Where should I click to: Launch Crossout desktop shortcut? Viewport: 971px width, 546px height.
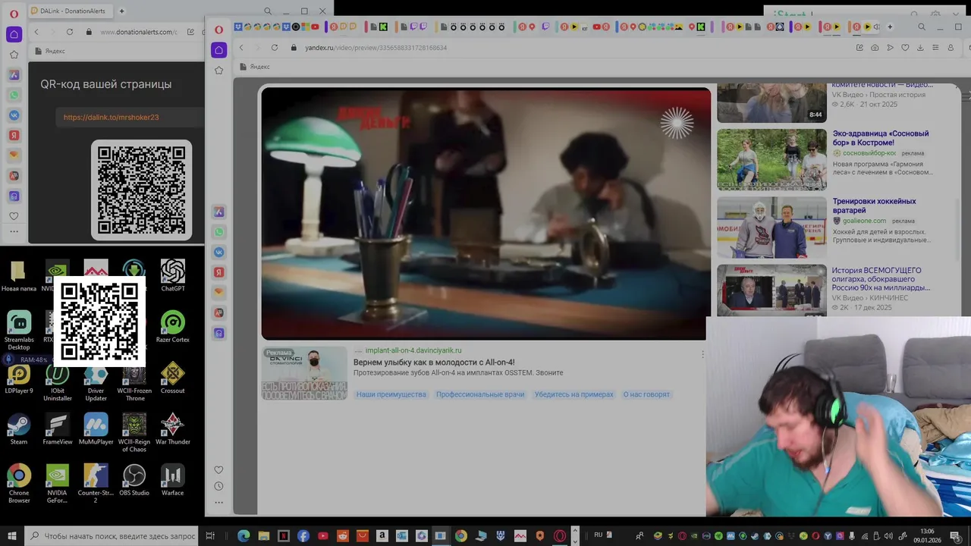(173, 378)
